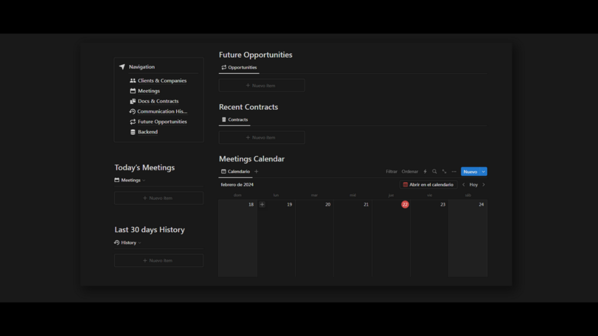Screen dimensions: 598x336
Task: Add Nuevo ítem under Recent Contracts
Action: [262, 137]
